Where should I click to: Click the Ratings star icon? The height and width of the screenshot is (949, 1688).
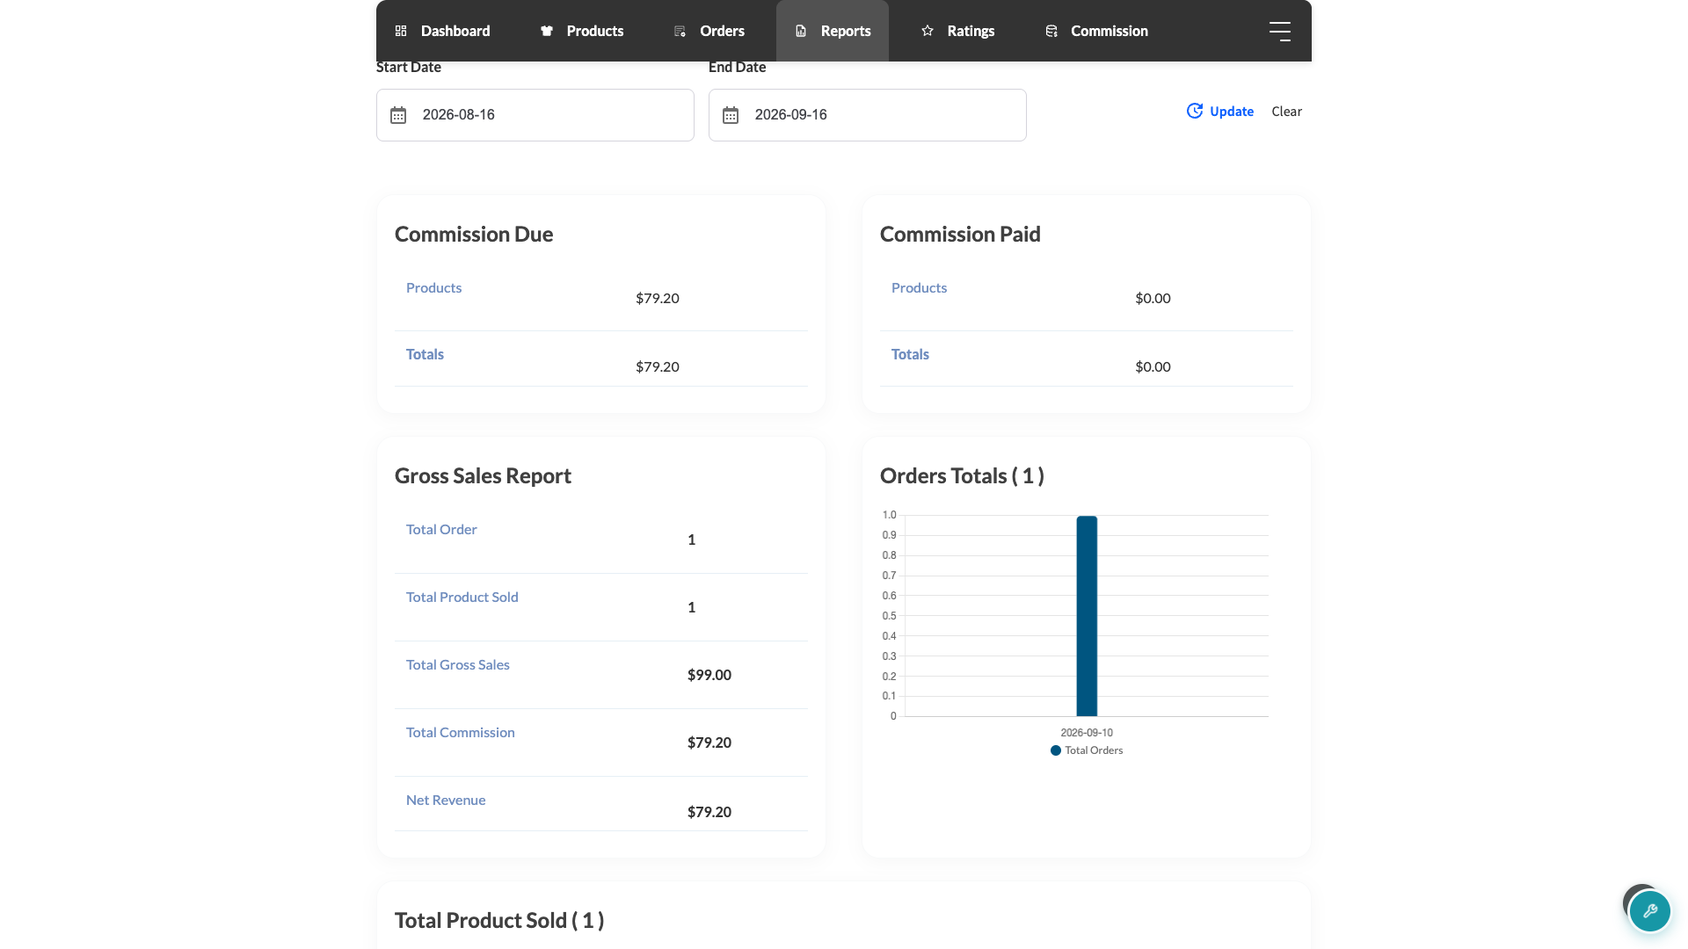point(928,31)
